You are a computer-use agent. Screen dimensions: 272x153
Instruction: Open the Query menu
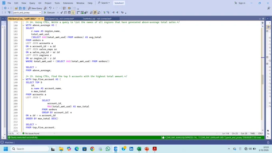tap(32, 3)
